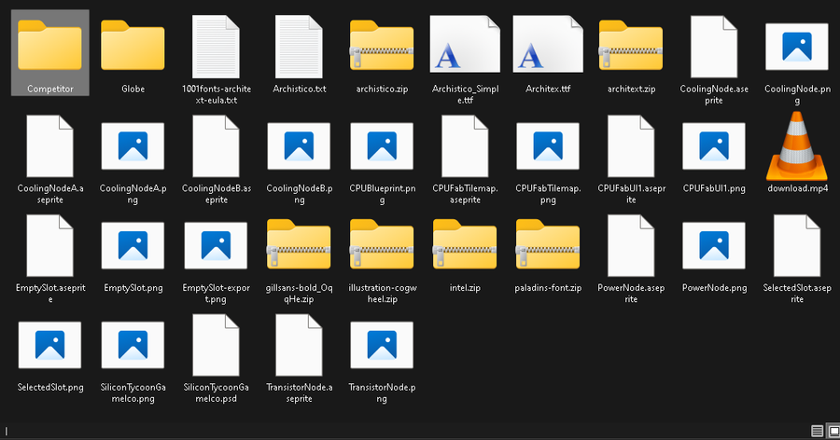
Task: Select the CoolingNodeA.aseprite file
Action: (x=49, y=158)
